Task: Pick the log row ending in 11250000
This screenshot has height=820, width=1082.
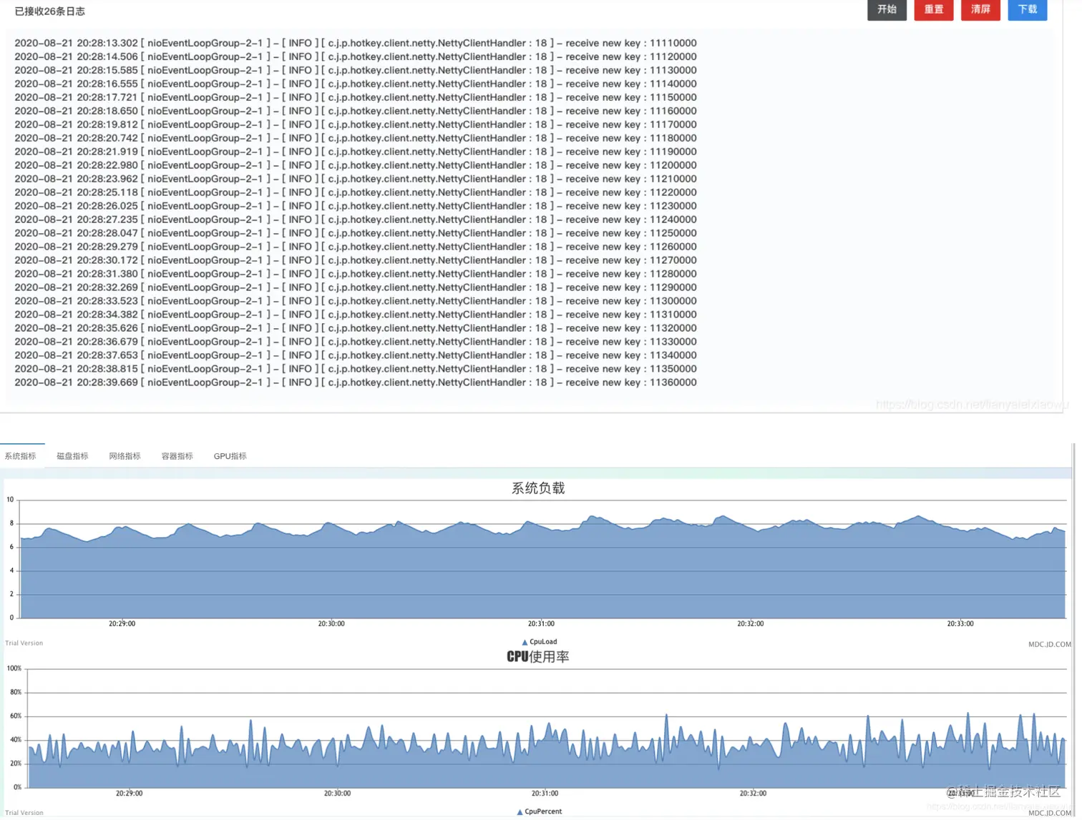Action: [356, 233]
